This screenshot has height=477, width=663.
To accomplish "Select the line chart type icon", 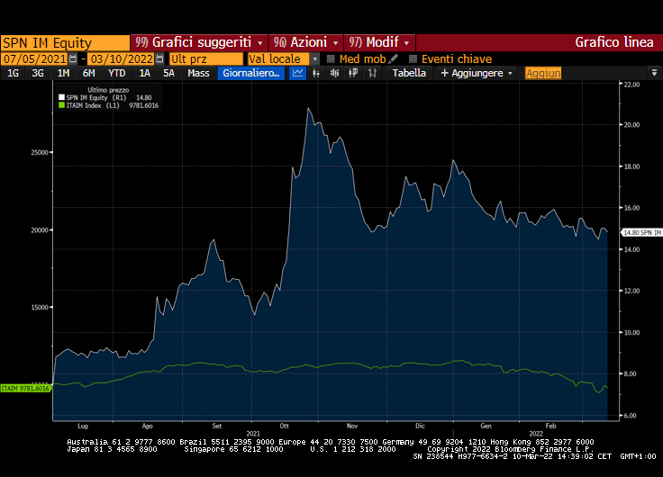I will click(x=299, y=73).
